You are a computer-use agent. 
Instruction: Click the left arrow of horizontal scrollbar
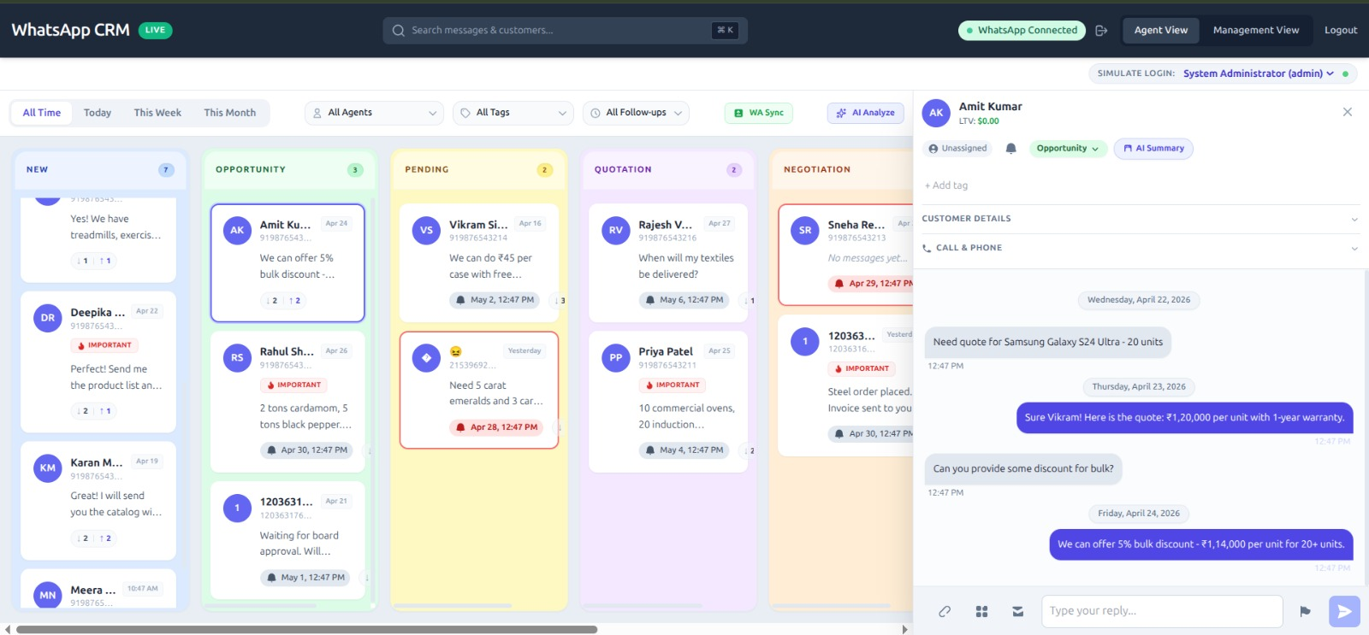pos(8,630)
